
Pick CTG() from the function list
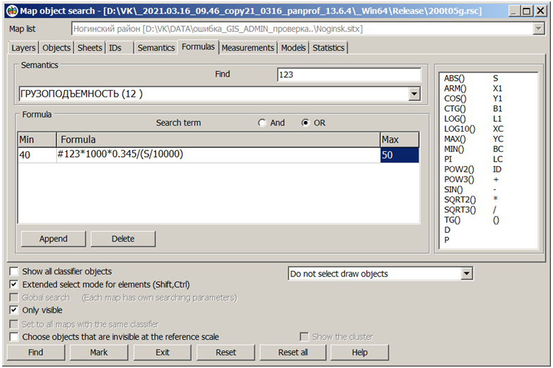(455, 109)
